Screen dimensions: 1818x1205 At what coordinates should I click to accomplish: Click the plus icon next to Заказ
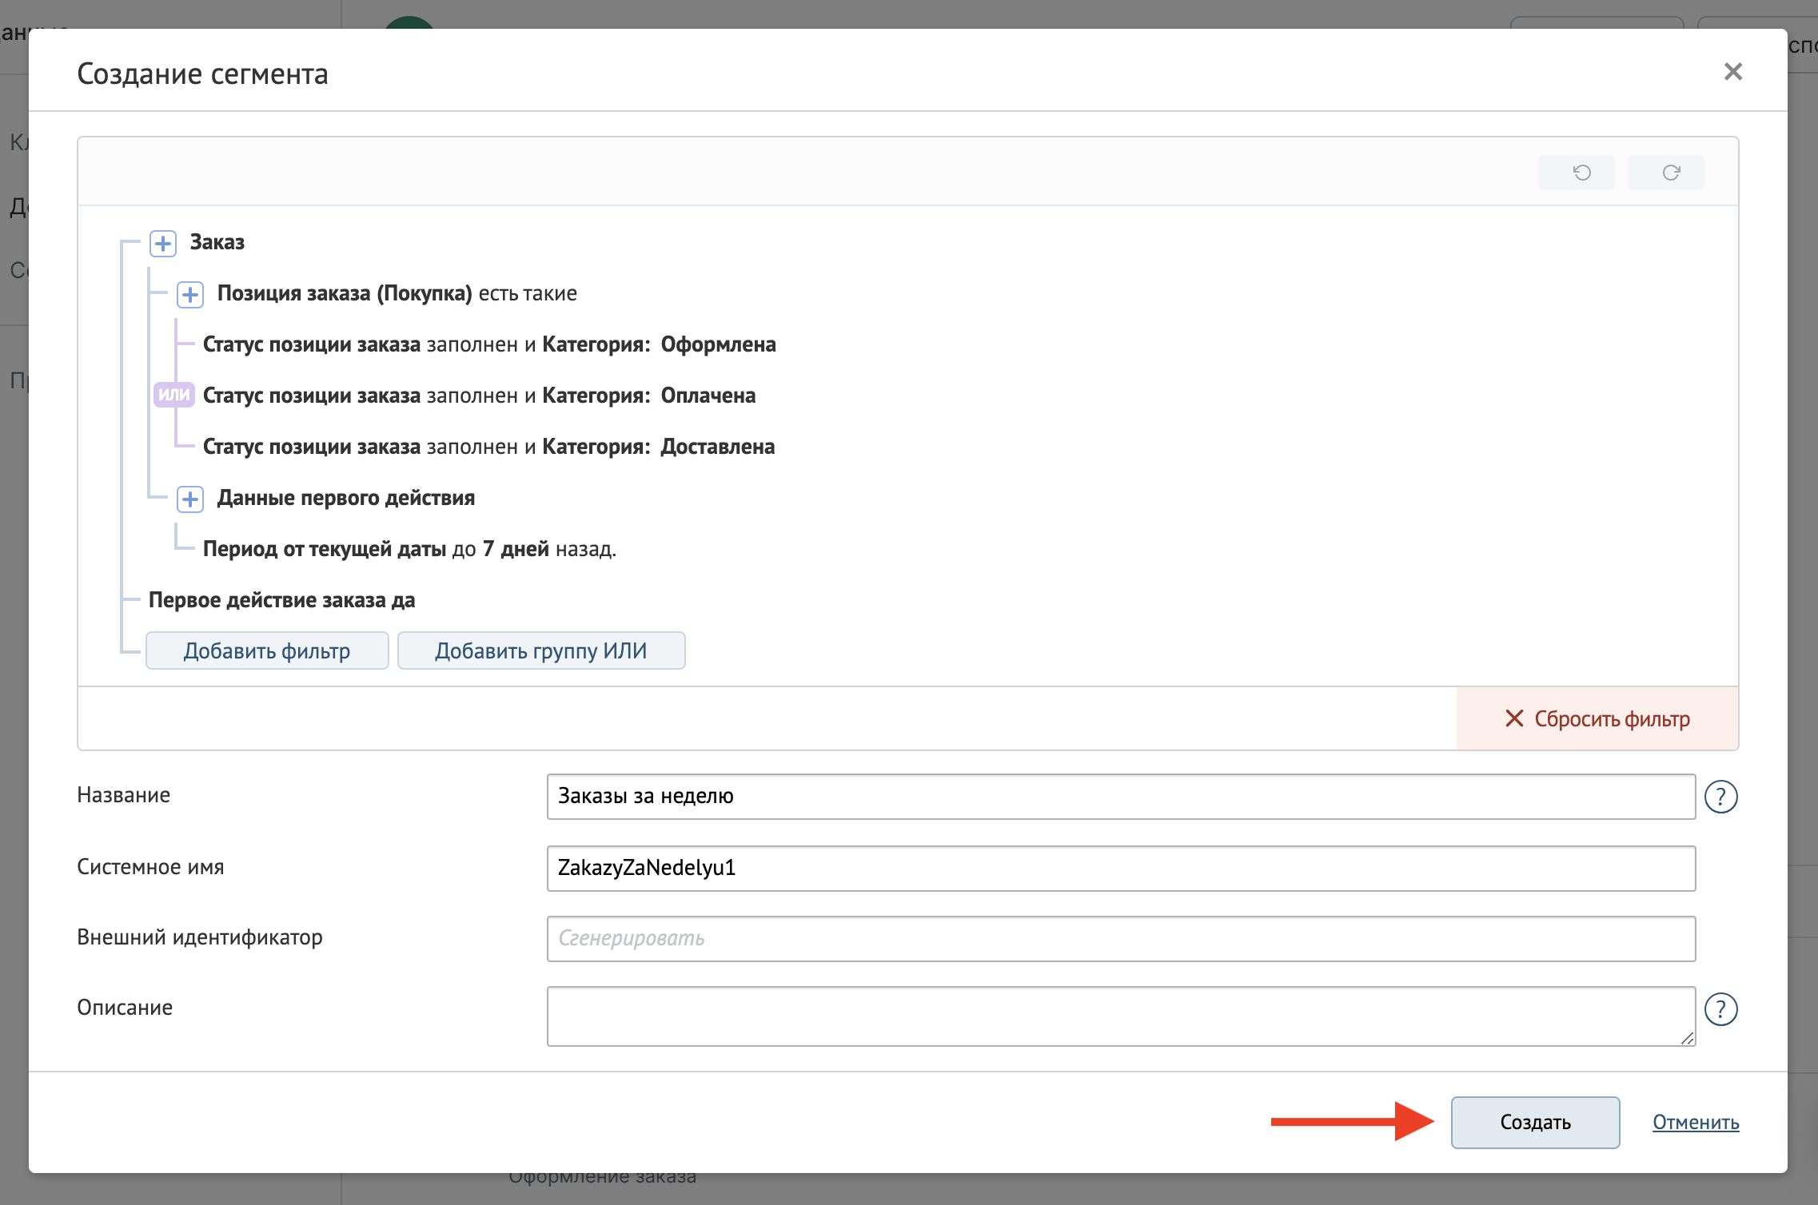click(163, 243)
